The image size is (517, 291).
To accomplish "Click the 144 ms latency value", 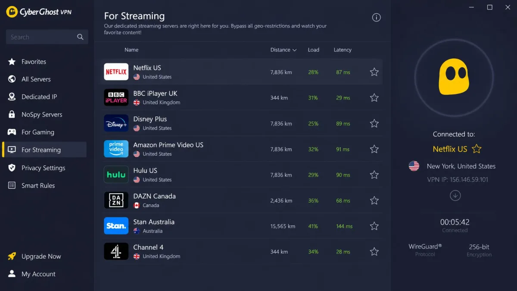I will (x=344, y=226).
